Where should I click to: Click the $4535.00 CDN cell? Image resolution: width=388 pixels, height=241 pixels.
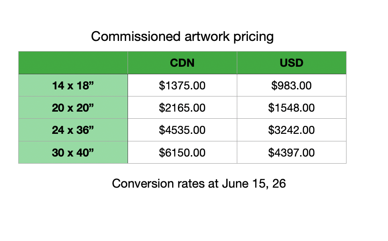(182, 130)
